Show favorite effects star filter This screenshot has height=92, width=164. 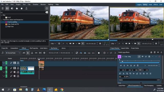(22, 8)
